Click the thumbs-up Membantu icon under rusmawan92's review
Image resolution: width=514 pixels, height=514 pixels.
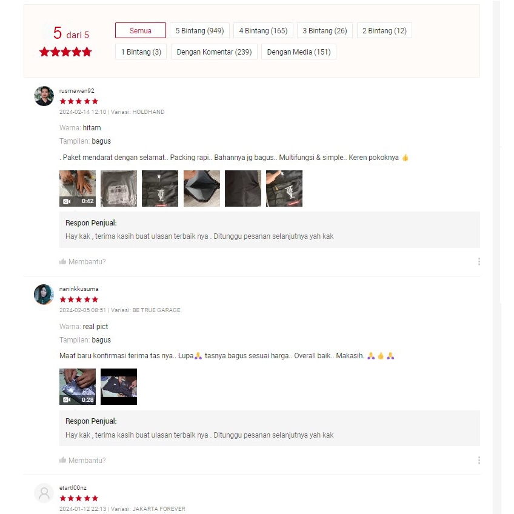point(62,262)
